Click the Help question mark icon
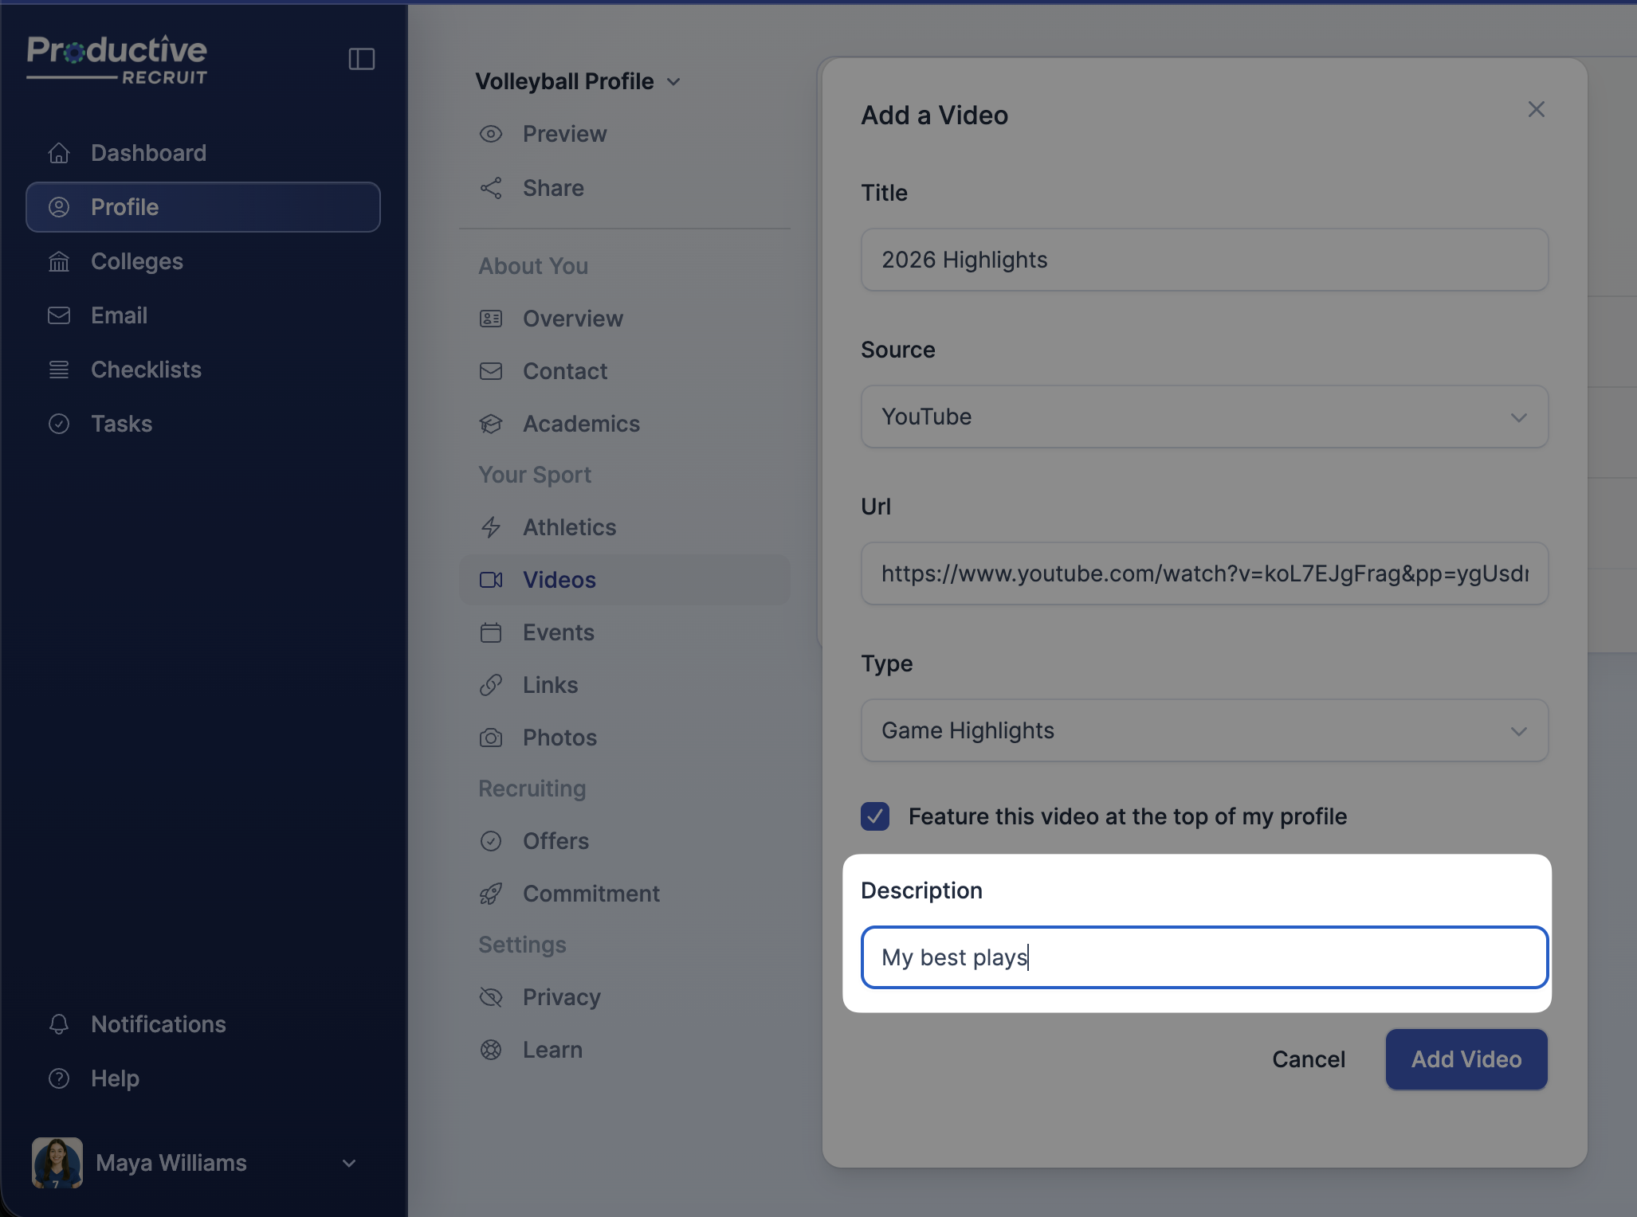The width and height of the screenshot is (1637, 1217). coord(59,1078)
